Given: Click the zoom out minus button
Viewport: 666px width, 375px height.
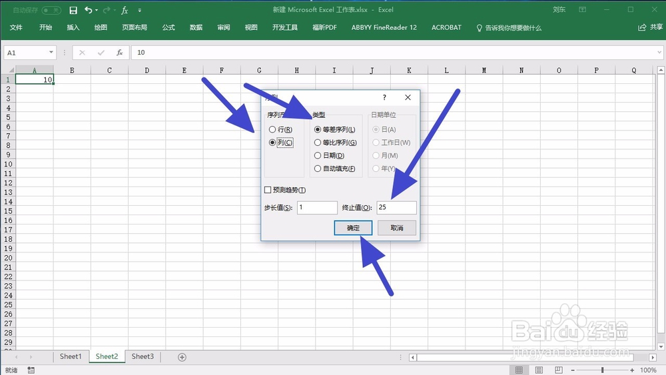Looking at the screenshot, I should point(573,370).
